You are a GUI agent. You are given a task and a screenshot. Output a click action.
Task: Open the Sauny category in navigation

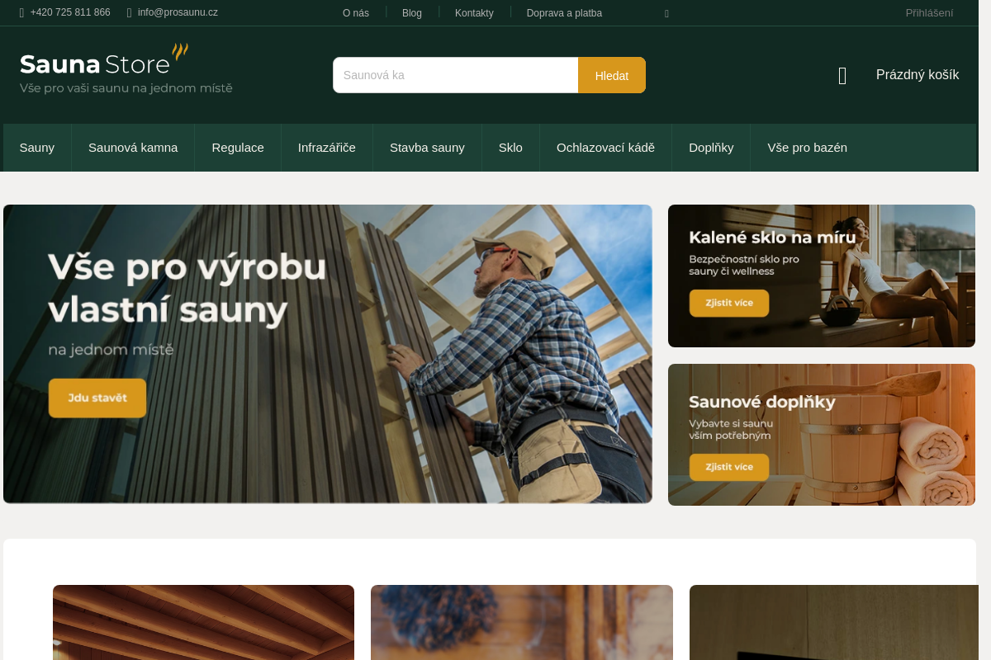click(x=36, y=148)
